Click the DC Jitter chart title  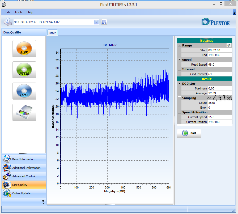[x=110, y=45]
